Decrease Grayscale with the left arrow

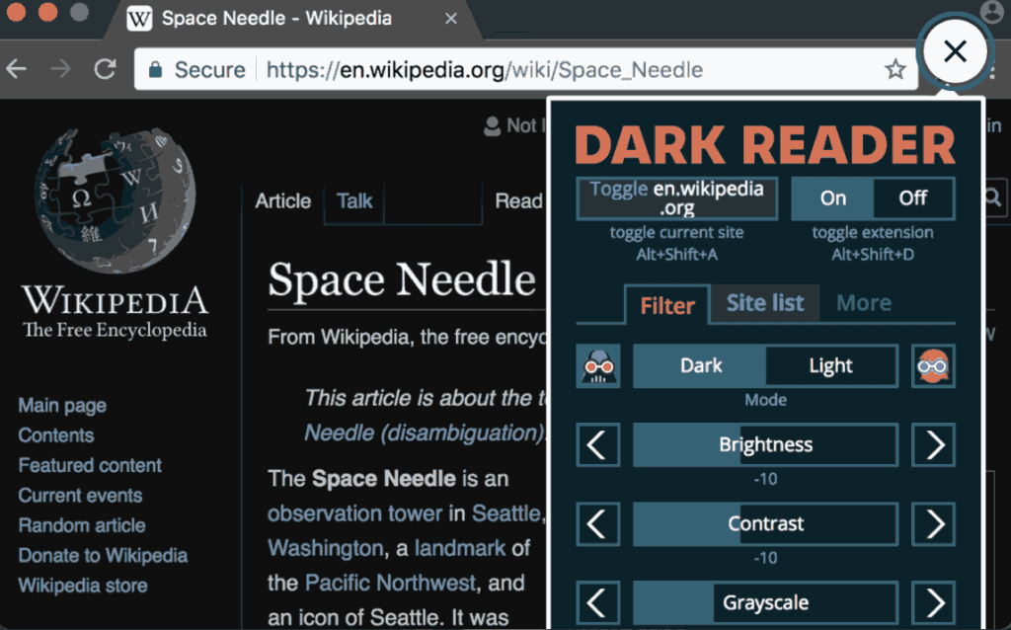click(x=598, y=603)
